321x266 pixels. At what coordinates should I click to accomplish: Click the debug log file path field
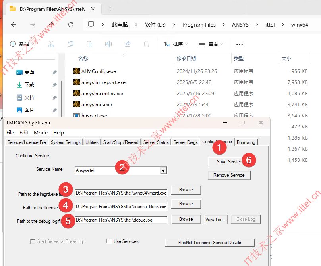pos(121,220)
